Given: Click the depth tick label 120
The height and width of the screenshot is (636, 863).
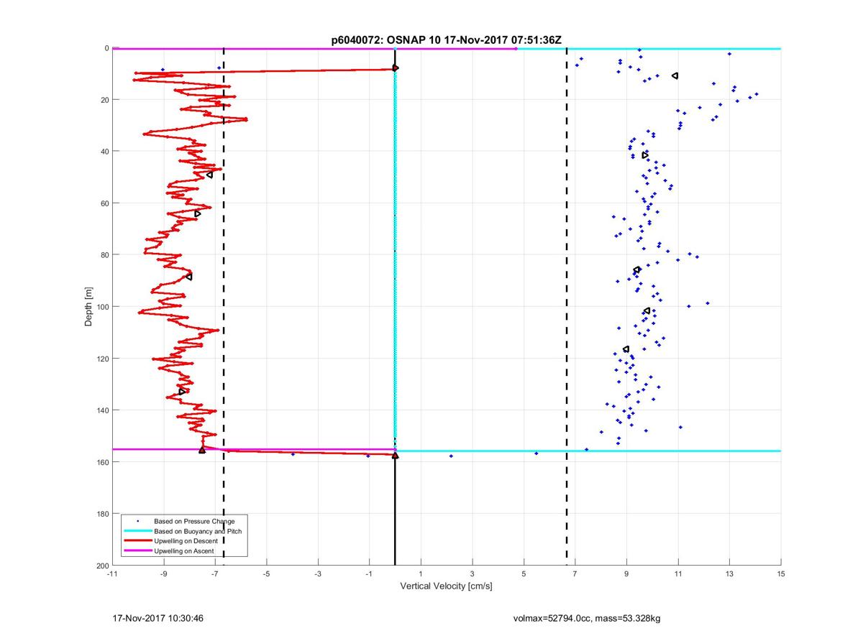Looking at the screenshot, I should (x=102, y=359).
